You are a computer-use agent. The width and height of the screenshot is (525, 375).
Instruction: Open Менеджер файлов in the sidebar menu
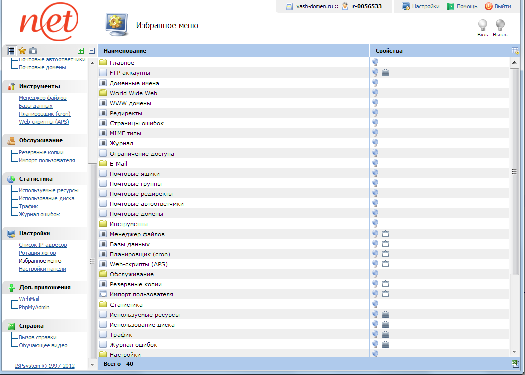[x=42, y=98]
